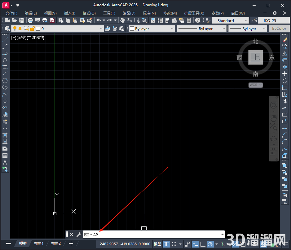The height and width of the screenshot is (250, 291).
Task: Select the Line tool in the draw toolbar
Action: 5,40
